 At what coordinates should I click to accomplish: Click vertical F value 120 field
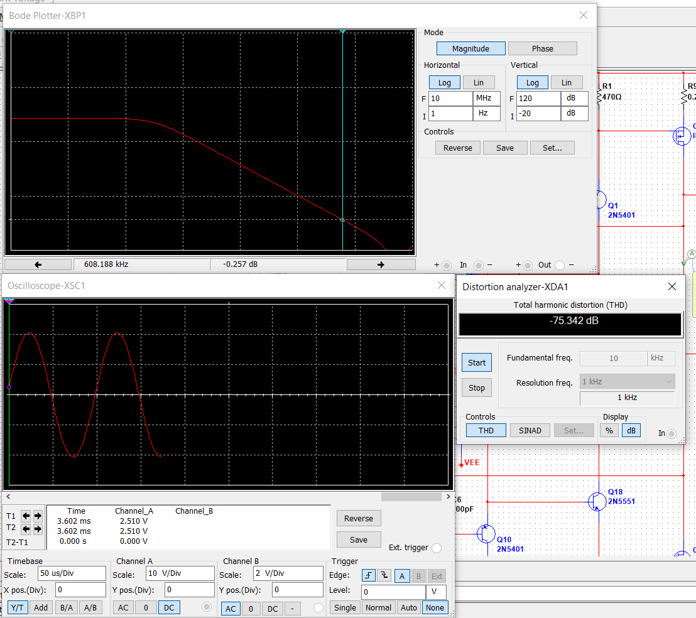coord(539,98)
